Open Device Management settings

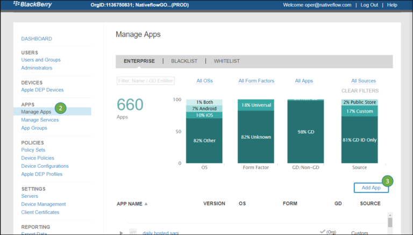(x=44, y=204)
